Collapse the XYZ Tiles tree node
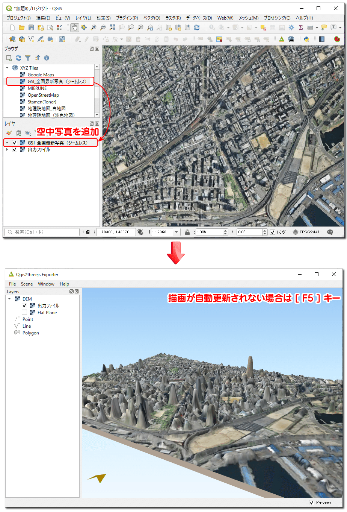 pos(7,68)
